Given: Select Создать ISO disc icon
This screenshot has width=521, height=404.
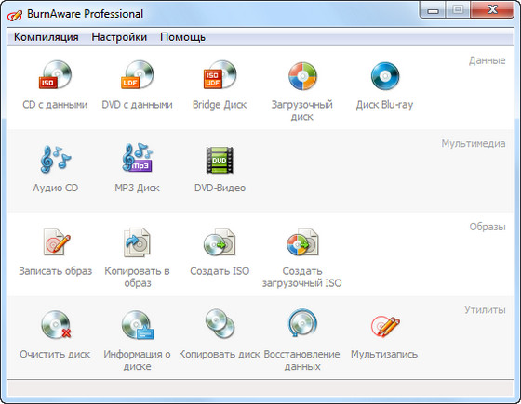Looking at the screenshot, I should coord(220,242).
